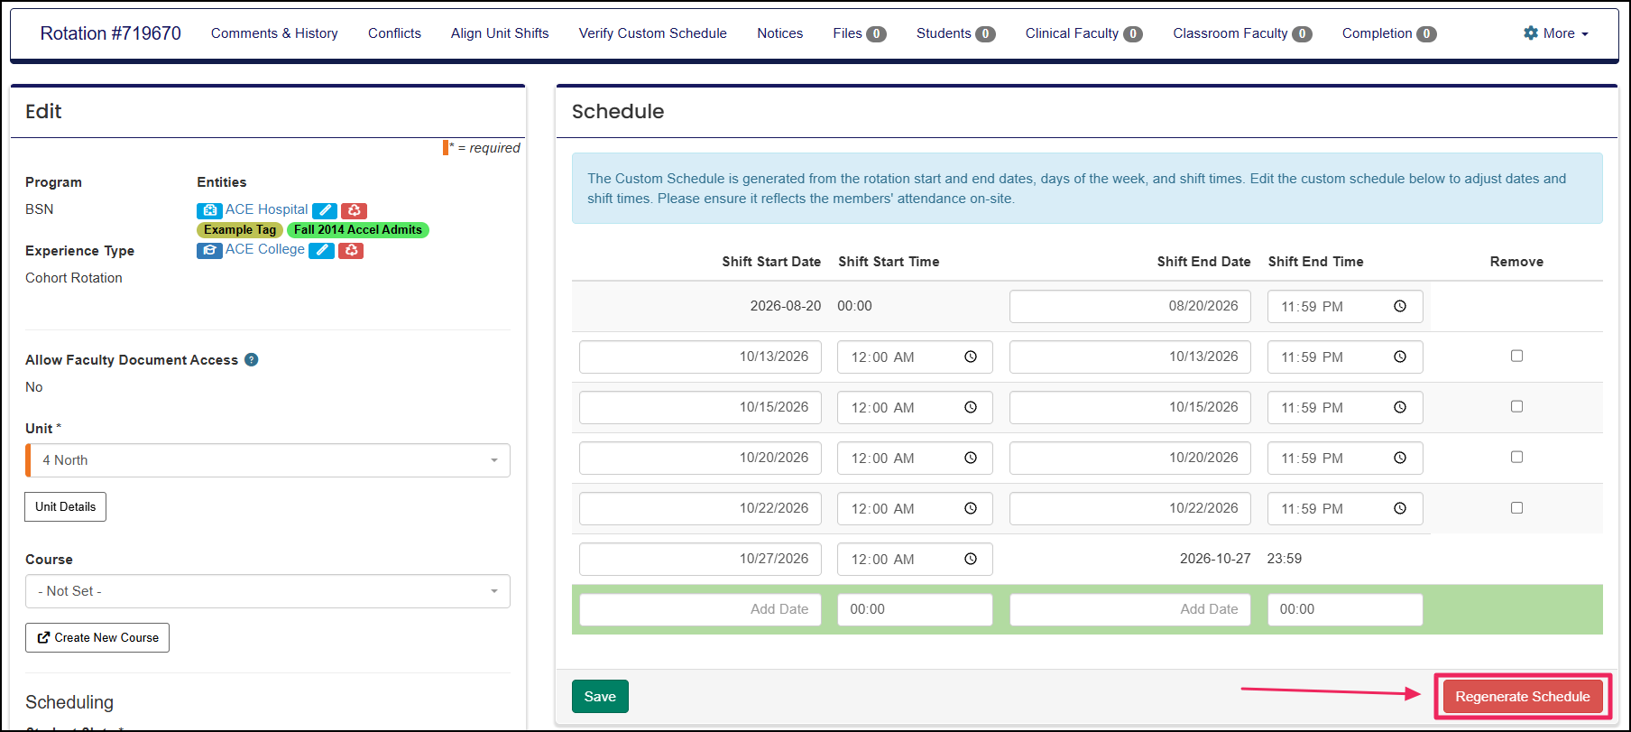Go to the Align Unit Shifts tab

pyautogui.click(x=500, y=33)
